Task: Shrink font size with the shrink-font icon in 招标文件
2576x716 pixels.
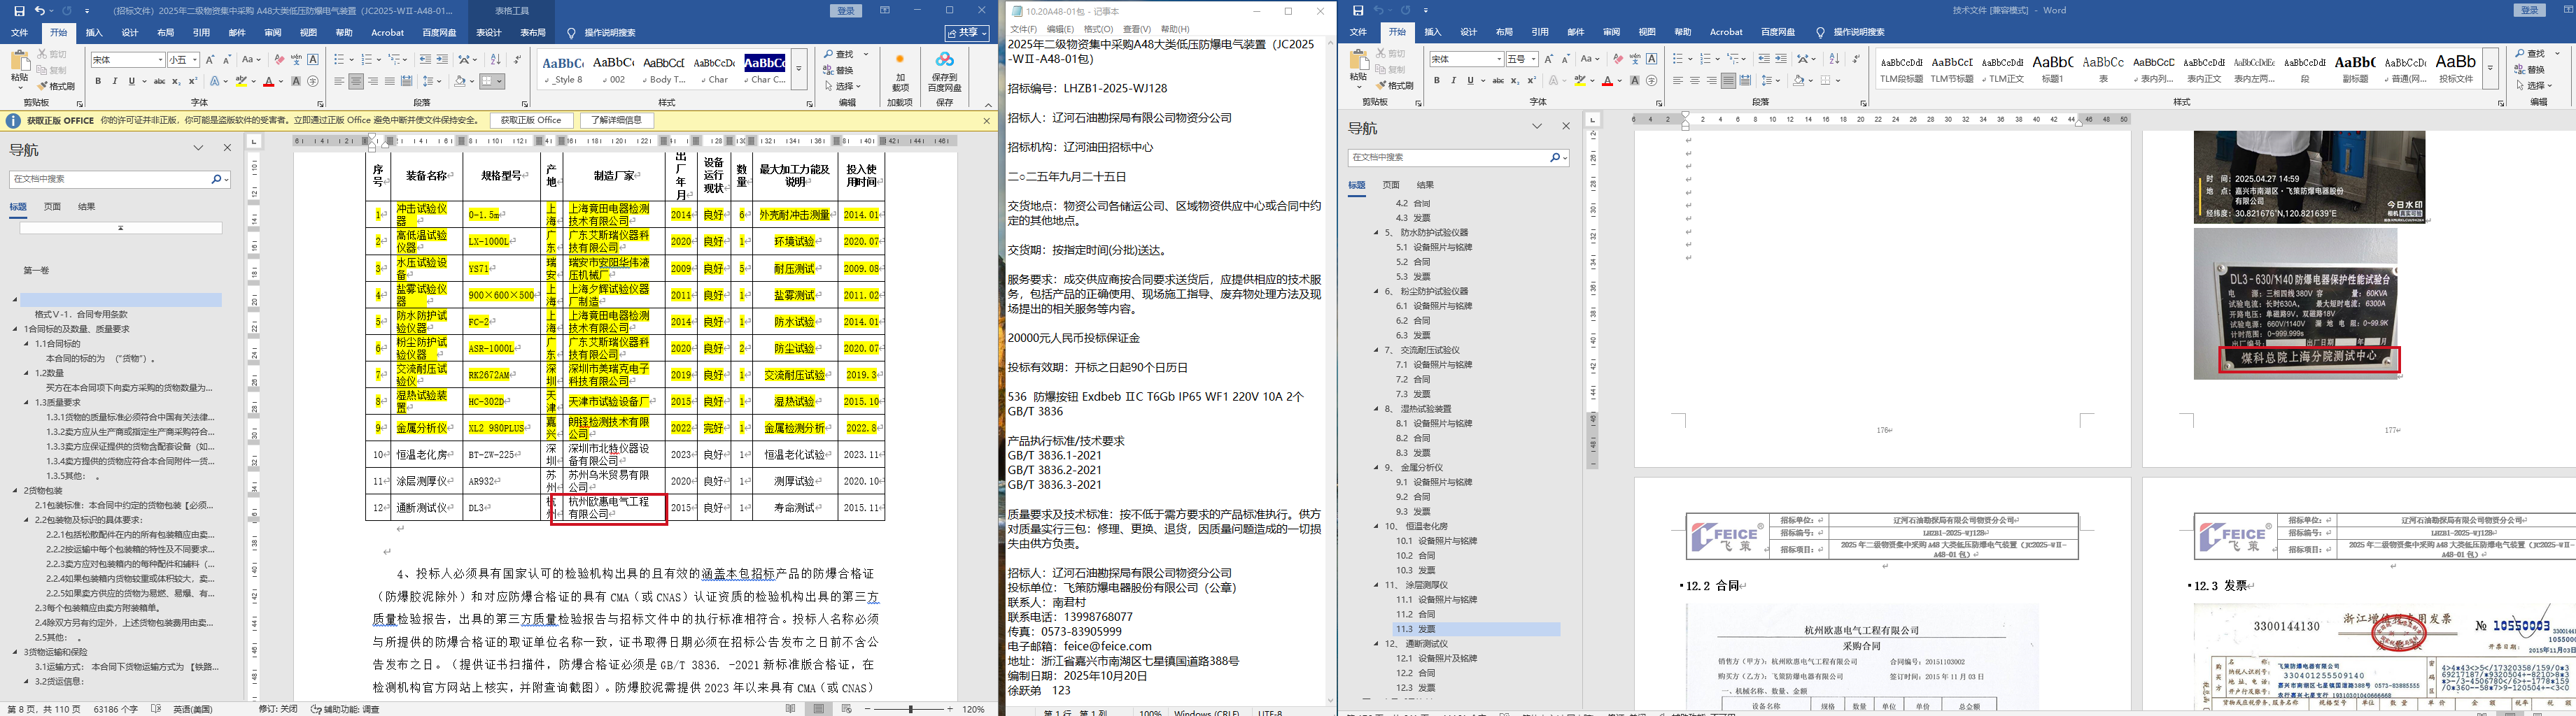Action: (227, 60)
